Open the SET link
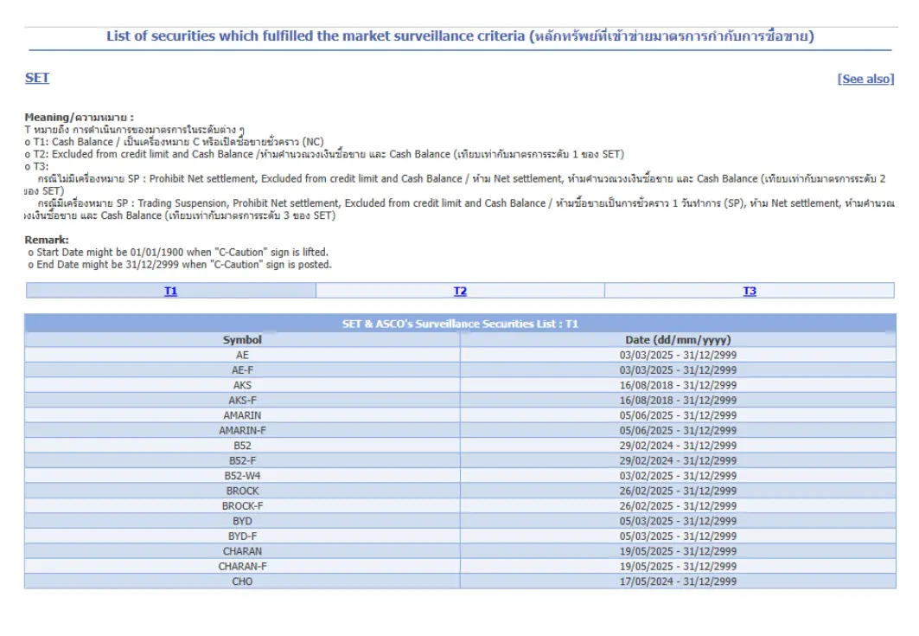Viewport: 919px width, 636px height. click(37, 78)
